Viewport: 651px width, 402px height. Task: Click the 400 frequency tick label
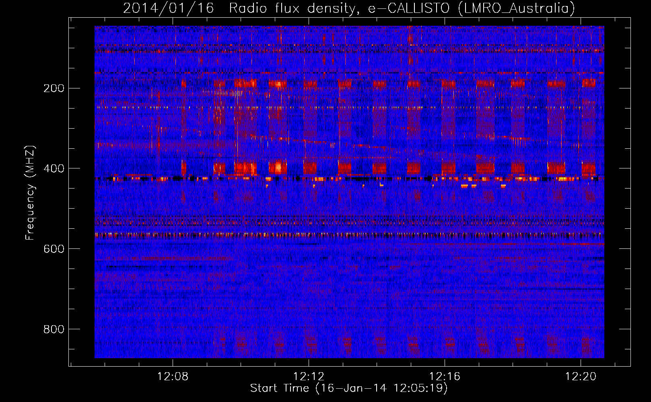(x=54, y=169)
